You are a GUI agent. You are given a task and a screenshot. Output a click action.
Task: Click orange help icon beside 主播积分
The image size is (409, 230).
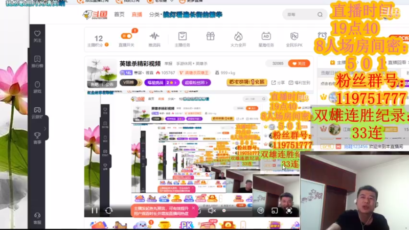[106, 45]
